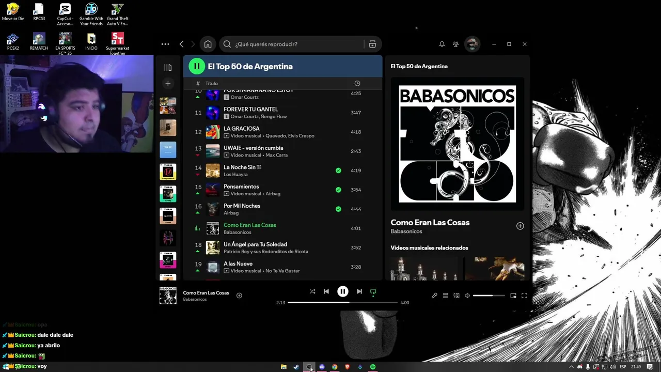Remove La Noche Sin Ti from liked songs

tap(338, 171)
